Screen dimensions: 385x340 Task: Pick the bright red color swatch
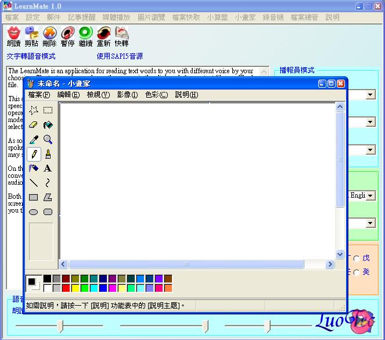tap(66, 288)
